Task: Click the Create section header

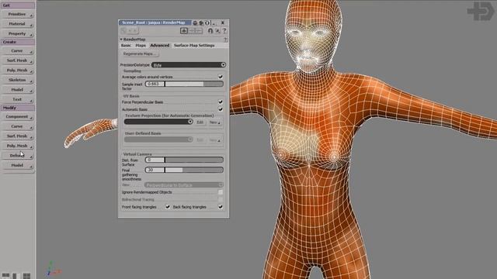Action: (x=17, y=42)
